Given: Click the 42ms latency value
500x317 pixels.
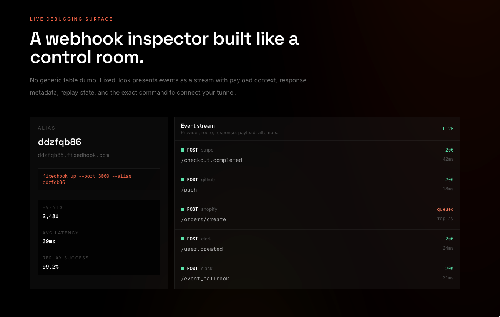Looking at the screenshot, I should point(448,159).
